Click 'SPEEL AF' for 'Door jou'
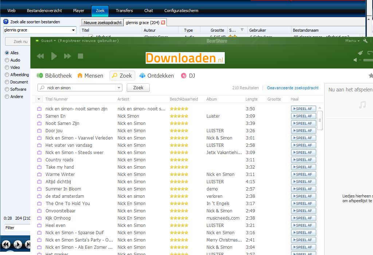Viewport: 373px width, 255px height. pyautogui.click(x=303, y=130)
